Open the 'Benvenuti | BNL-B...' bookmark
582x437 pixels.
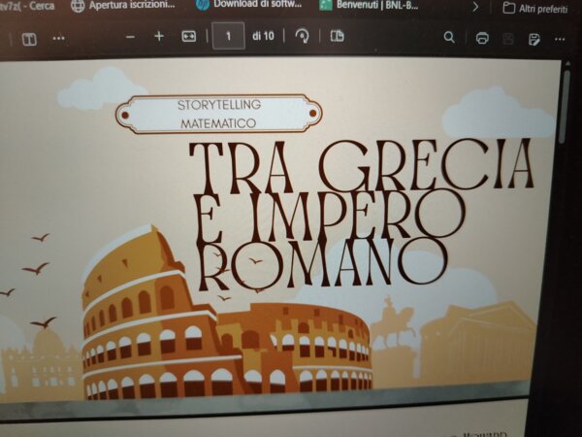pos(369,5)
